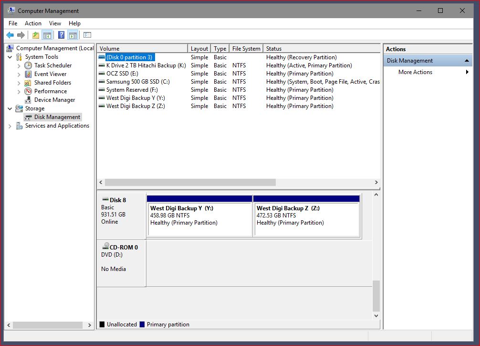Viewport: 480px width, 346px height.
Task: Click the Disk Management tree icon
Action: click(29, 117)
